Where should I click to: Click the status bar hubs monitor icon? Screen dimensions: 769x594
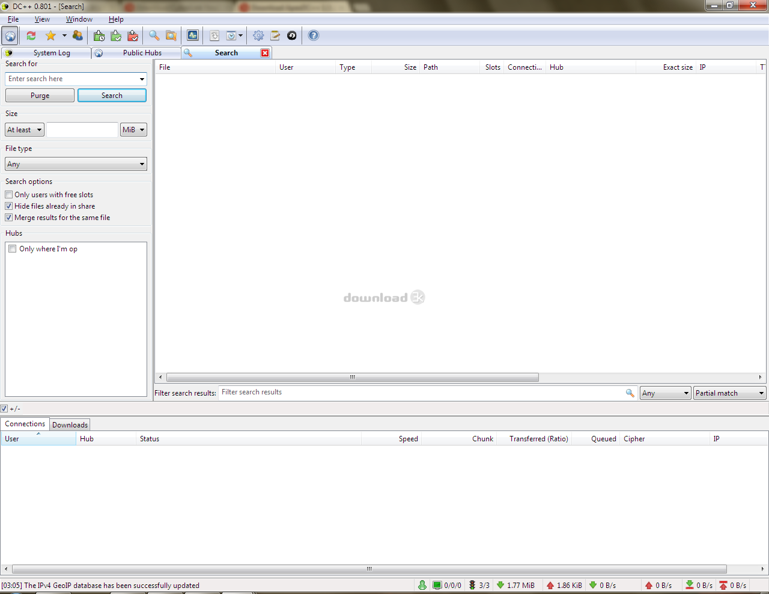coord(437,585)
